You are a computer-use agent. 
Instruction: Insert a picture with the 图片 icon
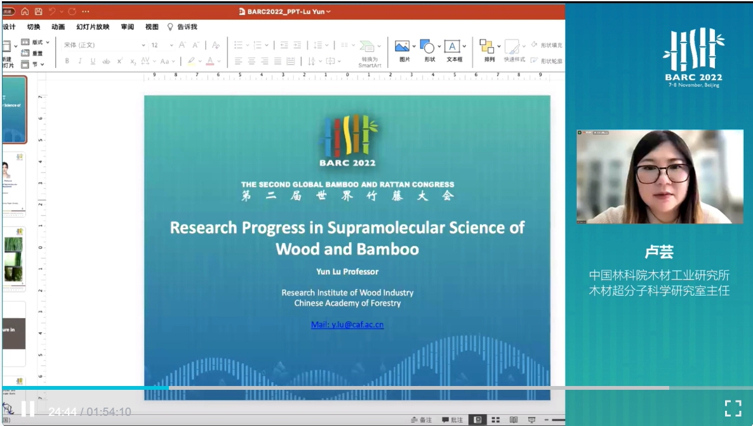click(x=403, y=46)
